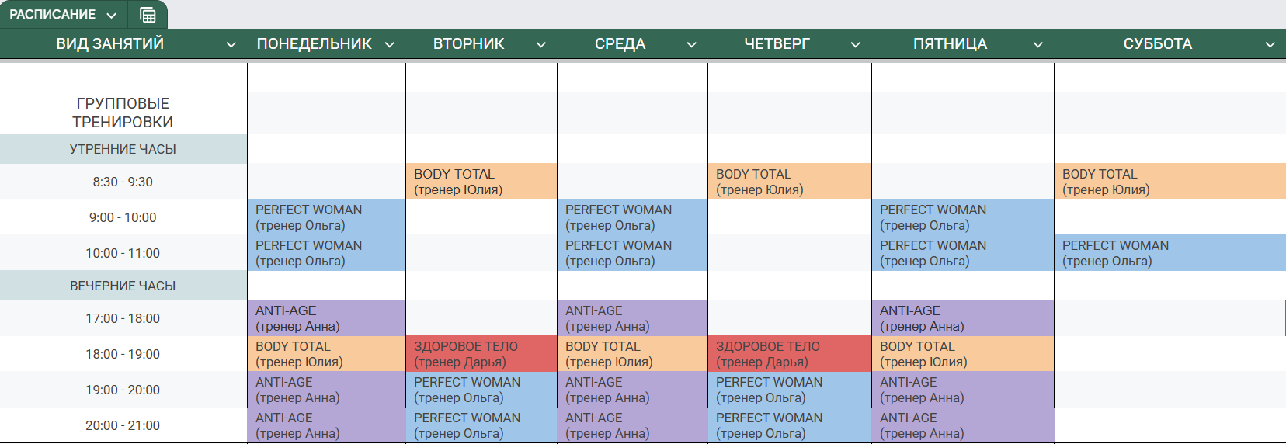The width and height of the screenshot is (1286, 444).
Task: Click the 8:30 - 9:30 time slot cell
Action: pos(123,182)
